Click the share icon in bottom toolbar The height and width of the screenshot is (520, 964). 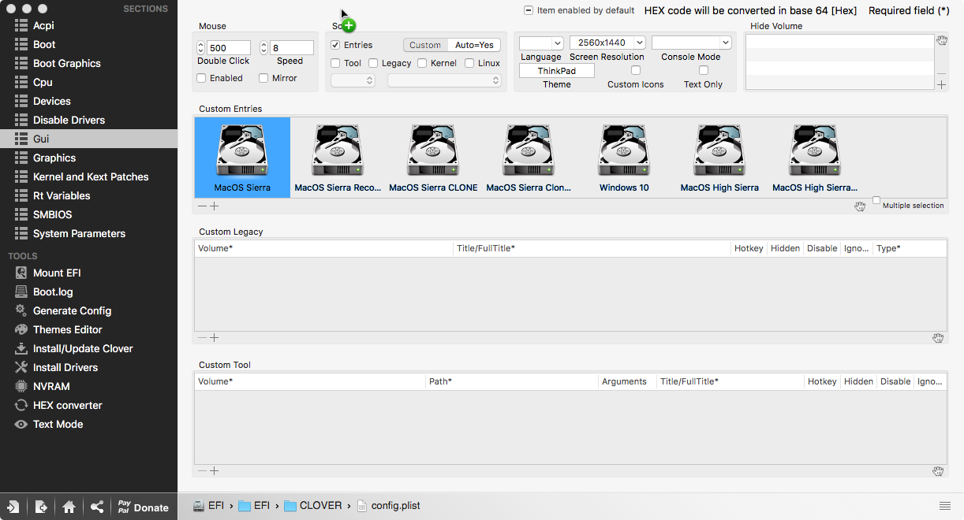coord(96,507)
